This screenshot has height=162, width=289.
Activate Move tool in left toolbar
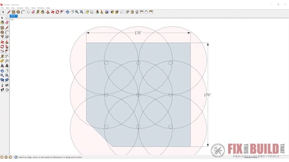tap(2, 42)
